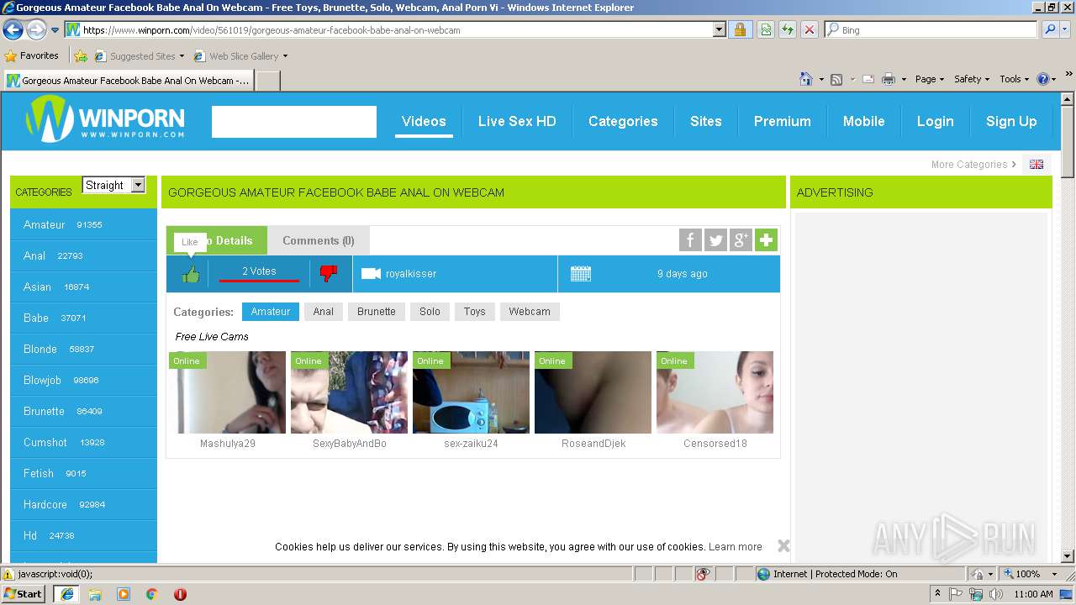Click the page vertical scrollbar down arrow

tap(1068, 556)
